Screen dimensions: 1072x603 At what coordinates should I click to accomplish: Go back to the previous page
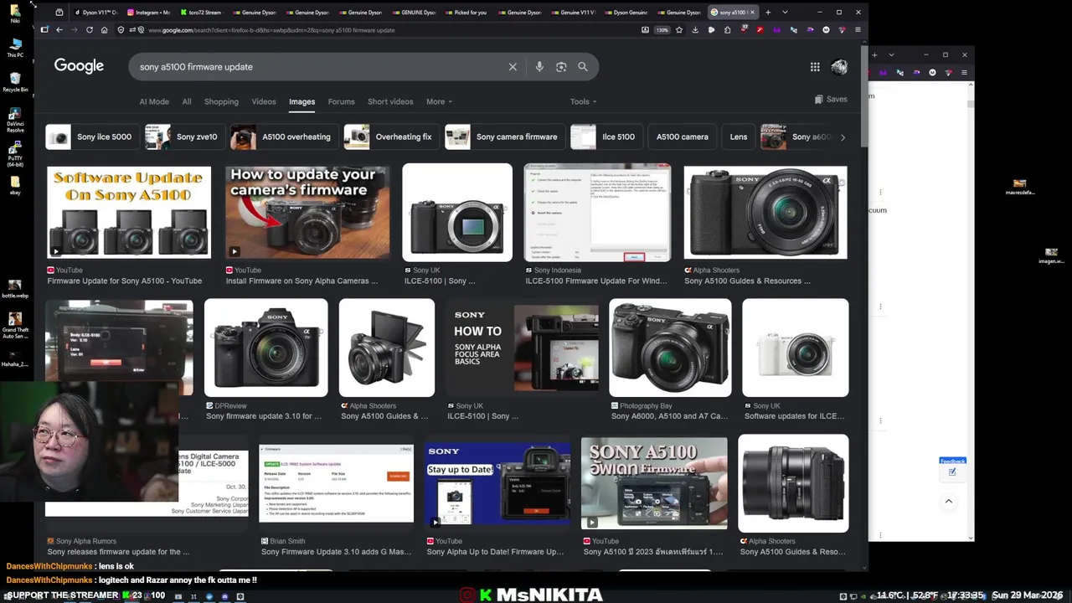tap(59, 30)
